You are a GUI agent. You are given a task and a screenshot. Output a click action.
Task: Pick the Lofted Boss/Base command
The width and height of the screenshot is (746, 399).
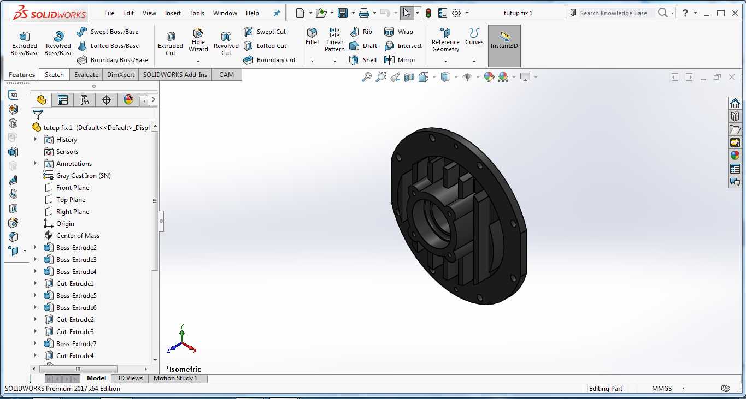point(108,46)
